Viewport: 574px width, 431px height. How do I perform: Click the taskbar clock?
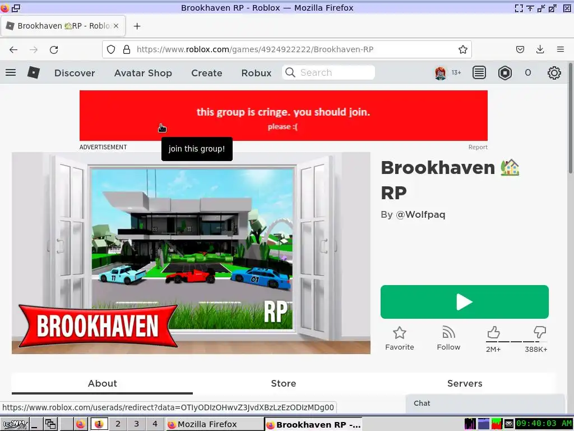tap(544, 424)
